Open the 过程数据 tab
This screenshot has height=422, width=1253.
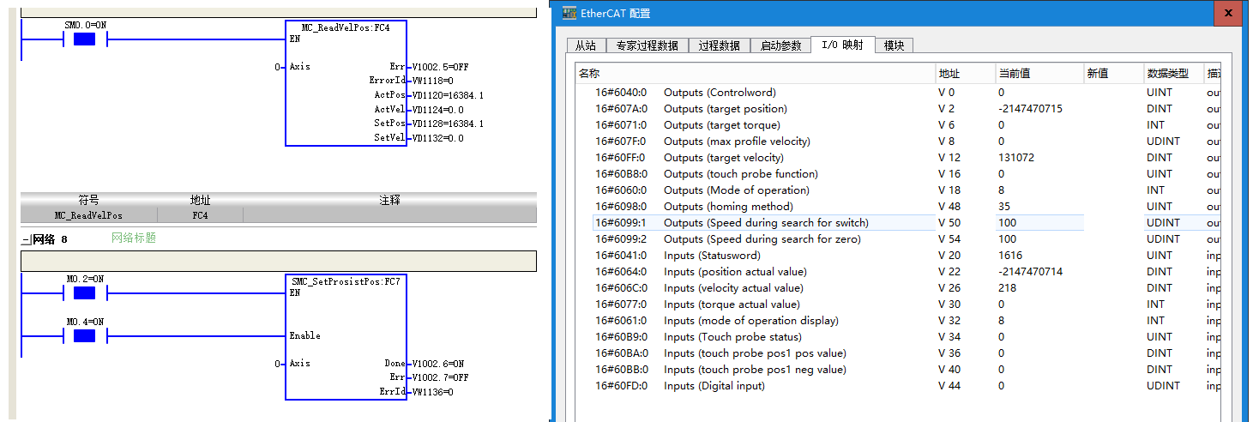(720, 45)
